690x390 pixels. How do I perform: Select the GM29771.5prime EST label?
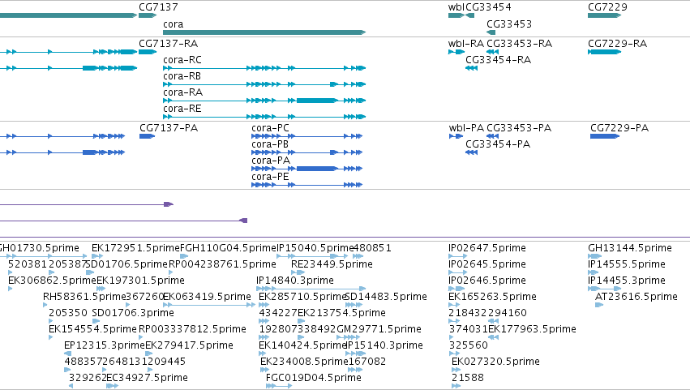click(379, 330)
